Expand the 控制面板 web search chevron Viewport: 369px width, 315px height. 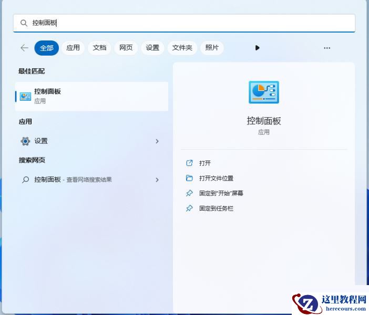coord(157,180)
